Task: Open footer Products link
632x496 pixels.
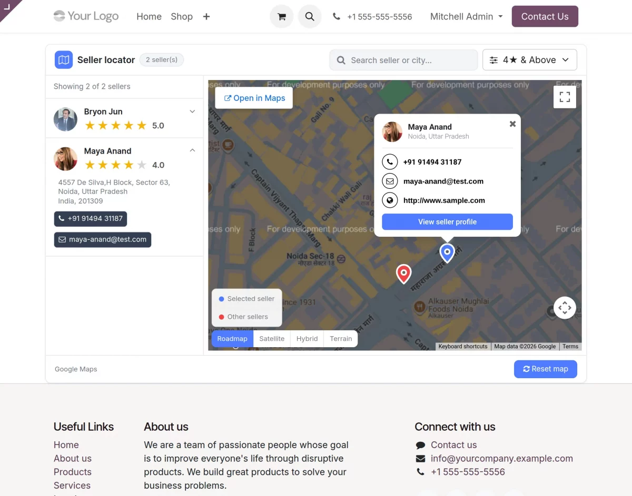Action: pyautogui.click(x=73, y=472)
